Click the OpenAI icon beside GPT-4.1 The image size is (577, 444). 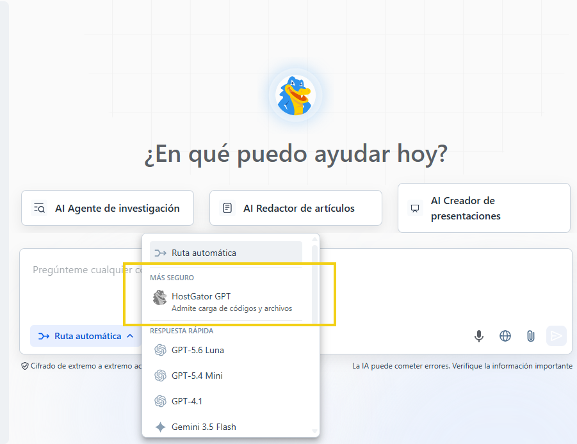(160, 401)
